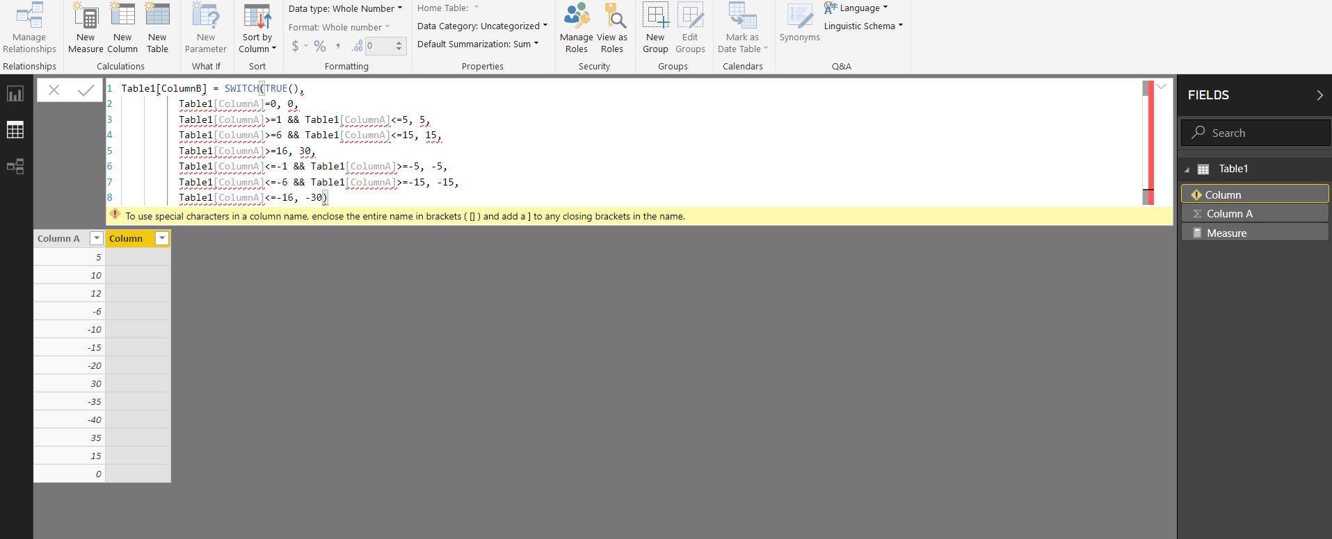Collapse the formula bar chevron
This screenshot has height=539, width=1332.
pos(1161,87)
